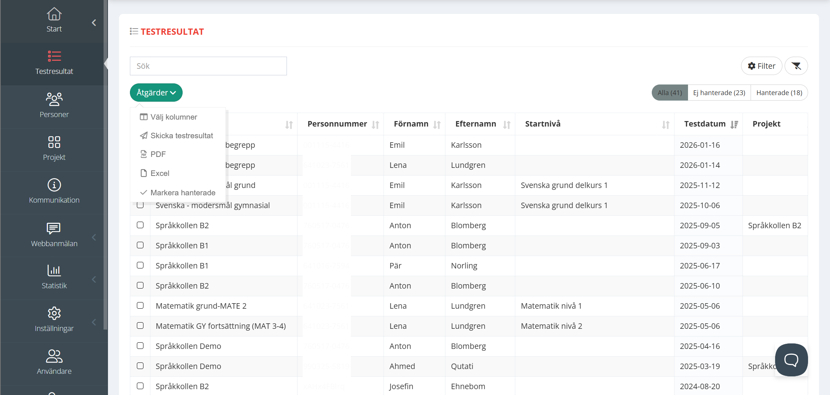830x395 pixels.
Task: Expand the Inställningar submenu chevron
Action: [x=94, y=322]
